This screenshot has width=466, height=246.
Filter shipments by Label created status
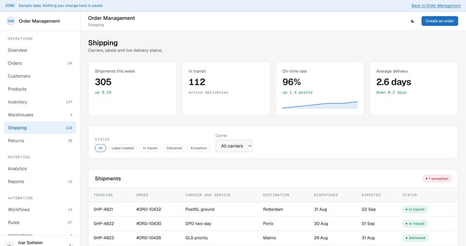(x=123, y=148)
